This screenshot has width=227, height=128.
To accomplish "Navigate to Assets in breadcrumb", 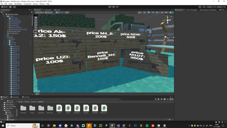I will [20, 102].
